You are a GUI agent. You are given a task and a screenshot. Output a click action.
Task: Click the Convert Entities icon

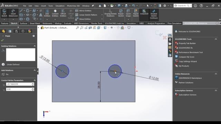[55, 13]
